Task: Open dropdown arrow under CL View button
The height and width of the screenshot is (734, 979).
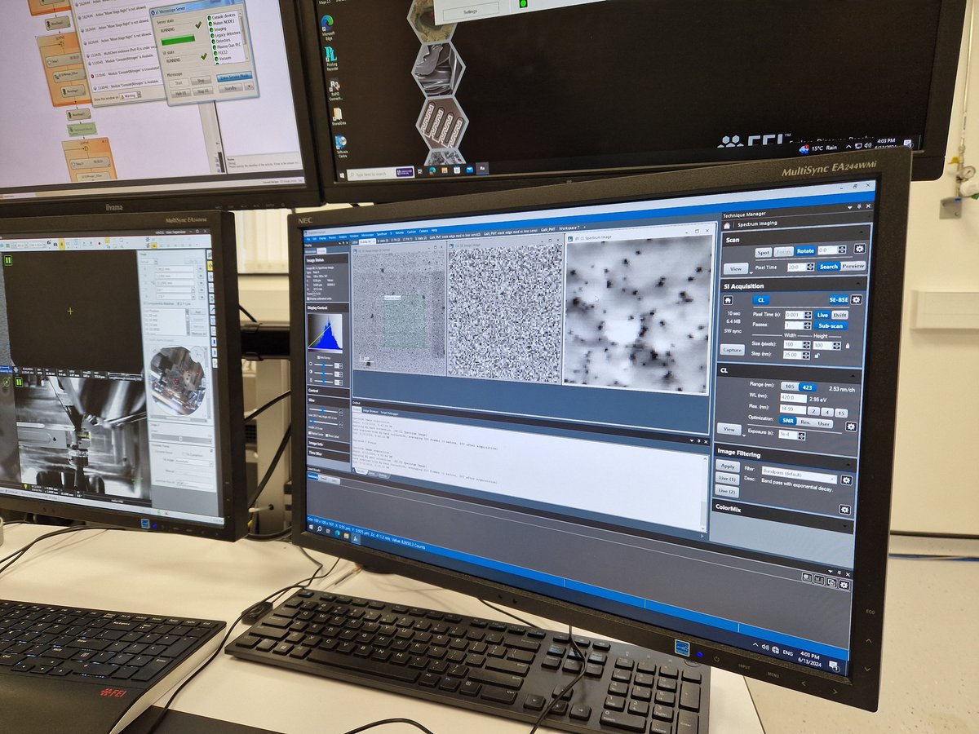Action: click(743, 436)
